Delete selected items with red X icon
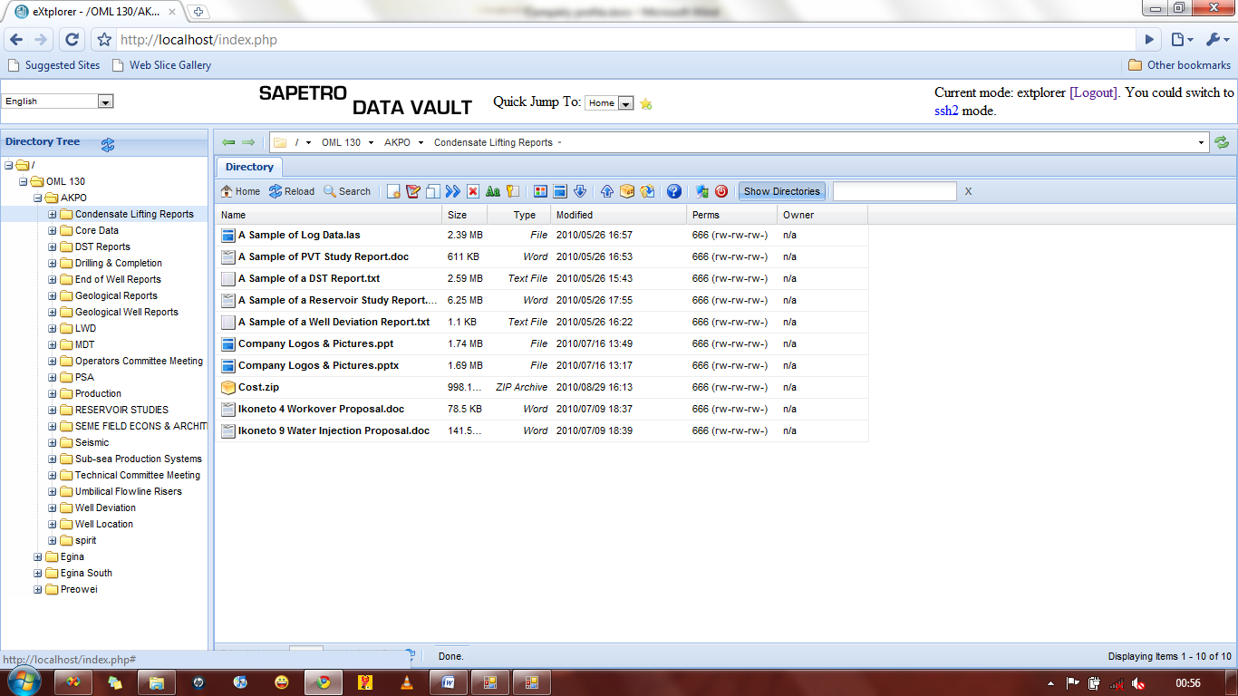 coord(472,191)
